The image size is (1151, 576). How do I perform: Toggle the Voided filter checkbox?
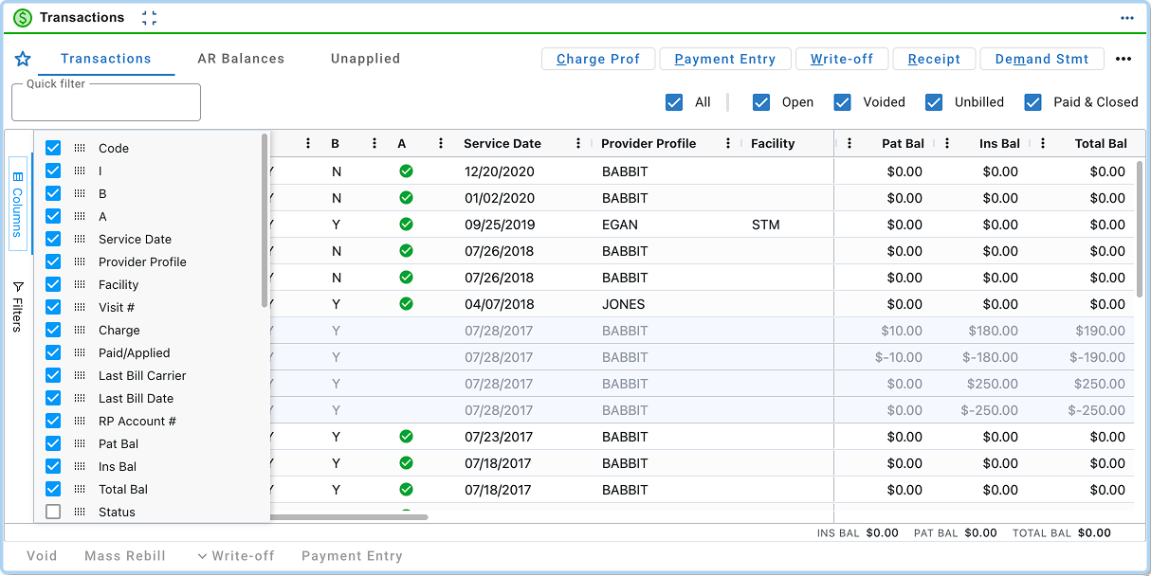[842, 102]
